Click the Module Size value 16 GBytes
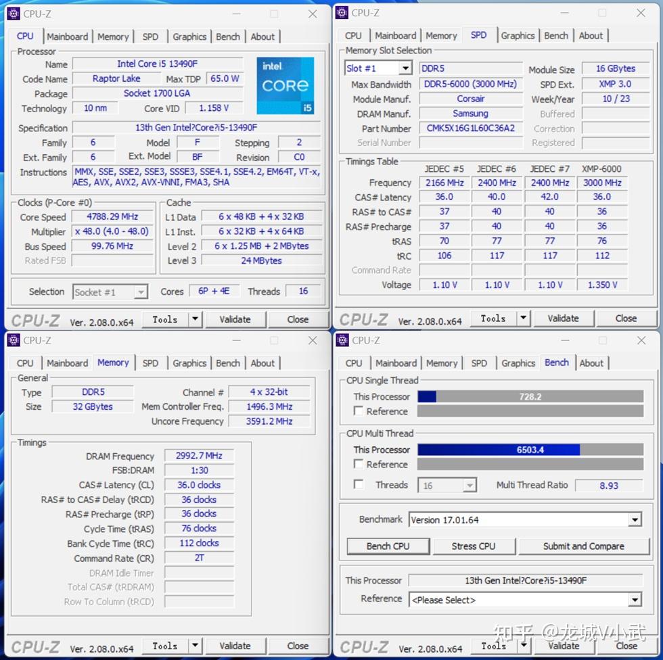The image size is (663, 660). point(616,68)
